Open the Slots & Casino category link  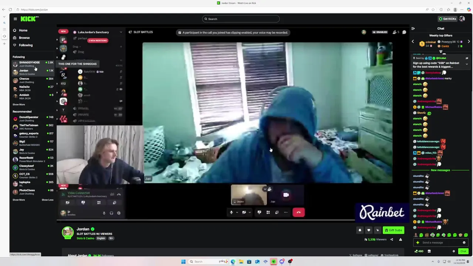[85, 238]
